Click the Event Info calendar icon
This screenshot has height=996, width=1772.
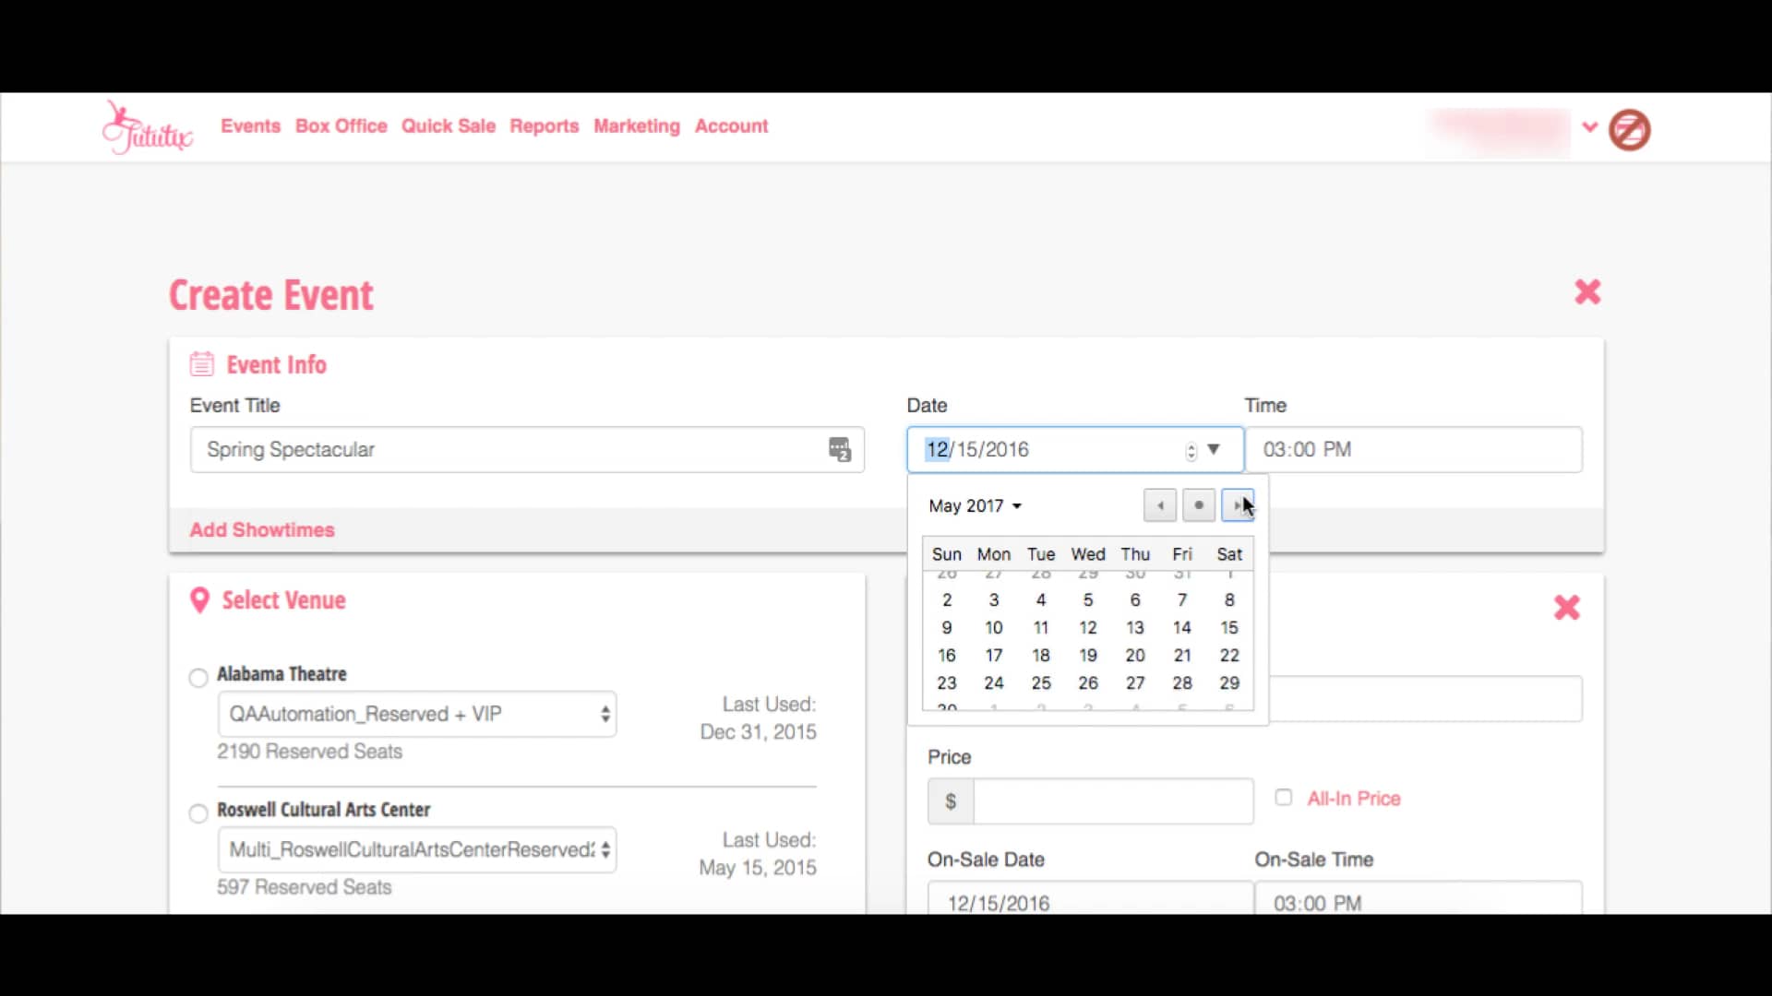tap(200, 363)
